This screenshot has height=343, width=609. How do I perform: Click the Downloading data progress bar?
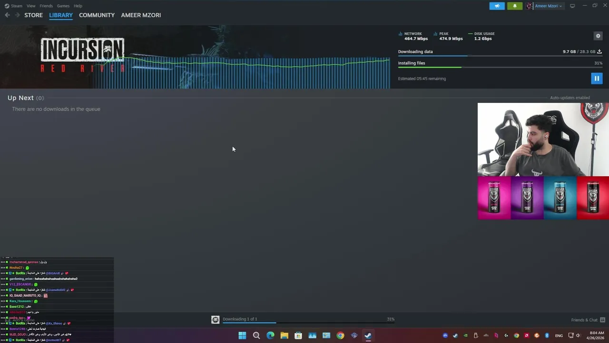coord(500,56)
